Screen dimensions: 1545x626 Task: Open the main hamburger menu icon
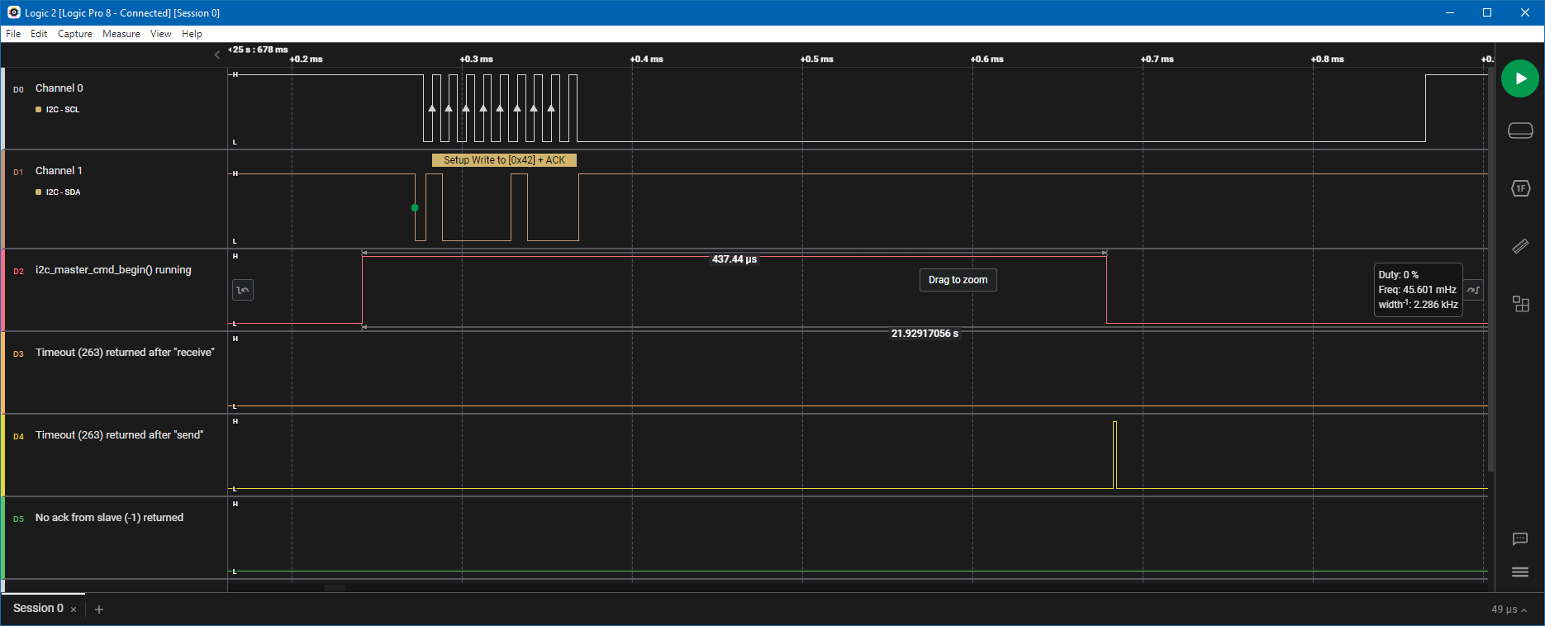point(1520,572)
